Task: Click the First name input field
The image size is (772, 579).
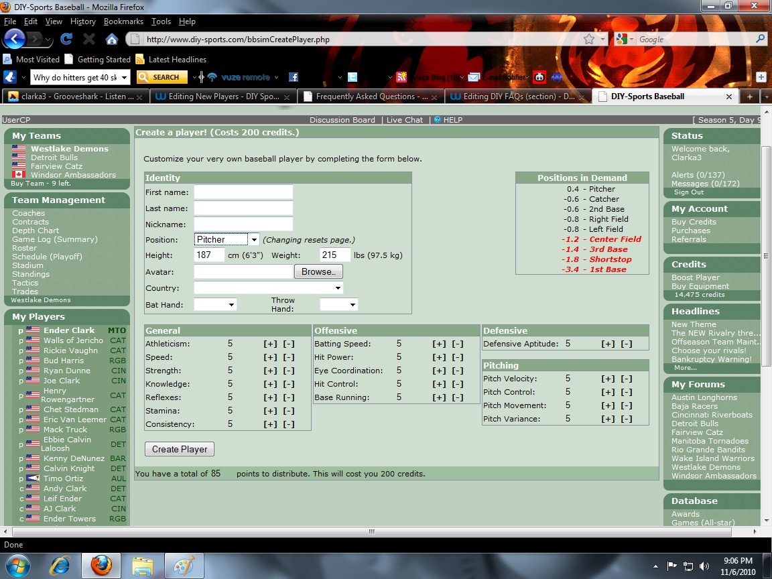Action: click(243, 192)
